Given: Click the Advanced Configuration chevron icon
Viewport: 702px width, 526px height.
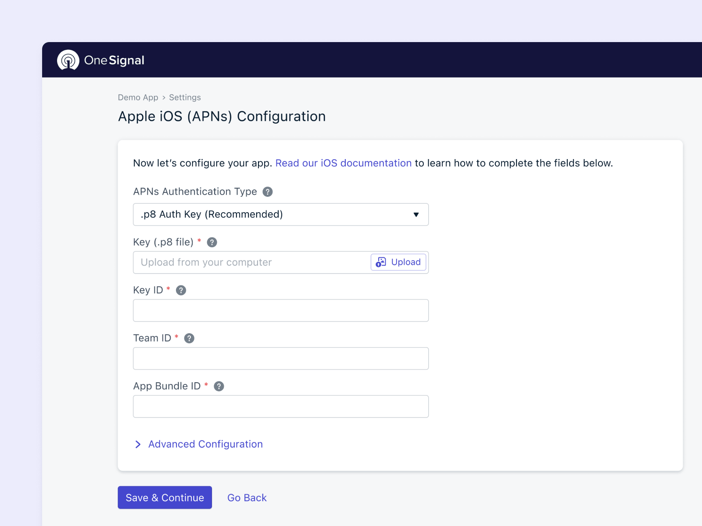Looking at the screenshot, I should (138, 444).
